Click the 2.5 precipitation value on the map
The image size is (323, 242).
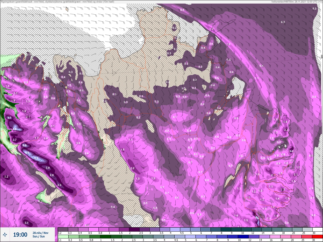pyautogui.click(x=283, y=189)
